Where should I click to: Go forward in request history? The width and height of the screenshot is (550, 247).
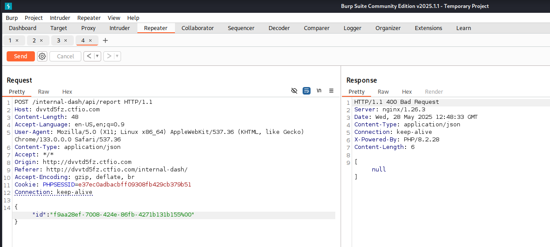click(x=109, y=56)
